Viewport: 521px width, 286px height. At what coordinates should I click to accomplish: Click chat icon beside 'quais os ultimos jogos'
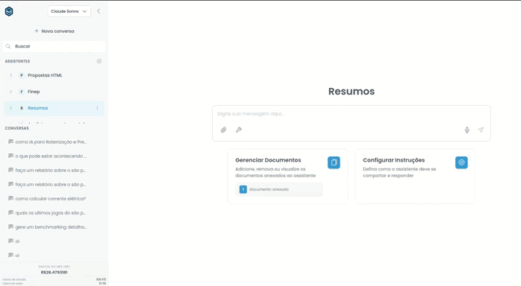pos(10,212)
